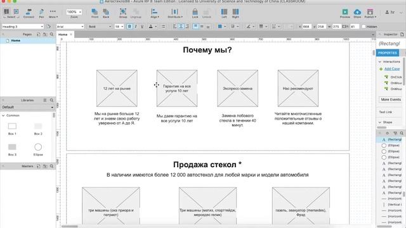This screenshot has height=228, width=406.
Task: Search pages in Pages panel
Action: pyautogui.click(x=51, y=34)
